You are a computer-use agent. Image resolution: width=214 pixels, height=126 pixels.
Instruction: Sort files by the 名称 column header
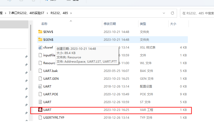tap(44, 24)
